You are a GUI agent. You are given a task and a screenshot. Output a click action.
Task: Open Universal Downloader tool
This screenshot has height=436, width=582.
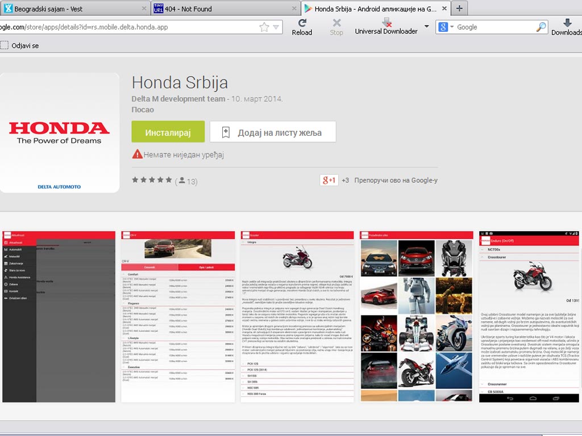pos(386,27)
